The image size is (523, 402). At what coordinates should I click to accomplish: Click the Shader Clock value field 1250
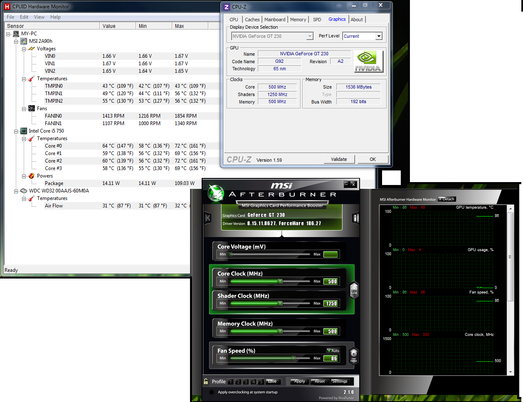331,303
